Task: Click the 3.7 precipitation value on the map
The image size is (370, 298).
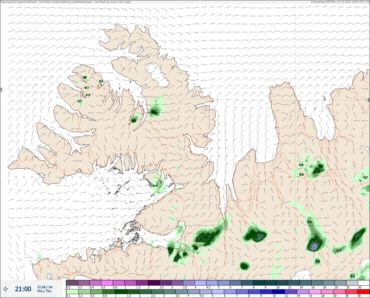Action: [259, 237]
